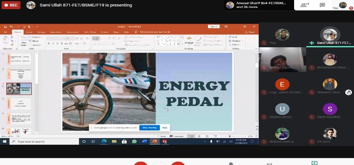Click the raised hand icon beside Waseem
Image resolution: width=354 pixels, height=165 pixels.
(349, 92)
